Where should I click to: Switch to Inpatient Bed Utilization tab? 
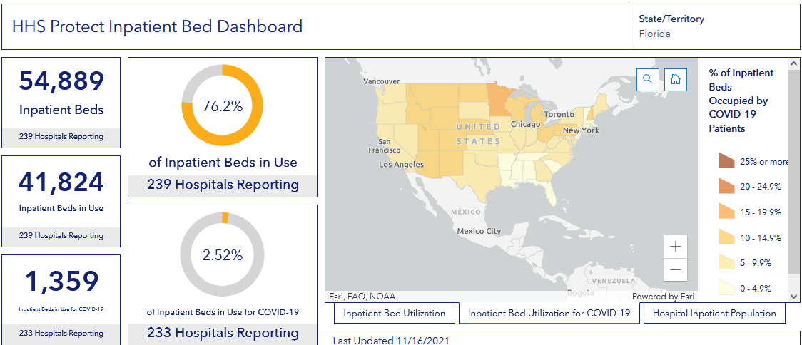coord(395,313)
